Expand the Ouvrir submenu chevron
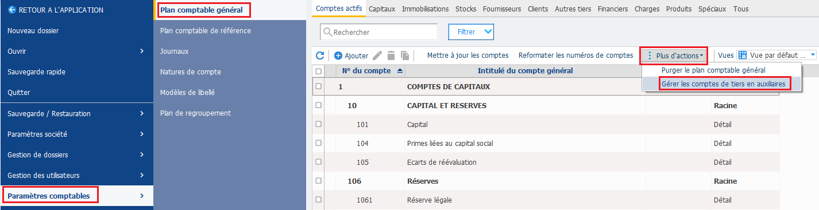Viewport: 819px width, 210px height. click(x=142, y=51)
